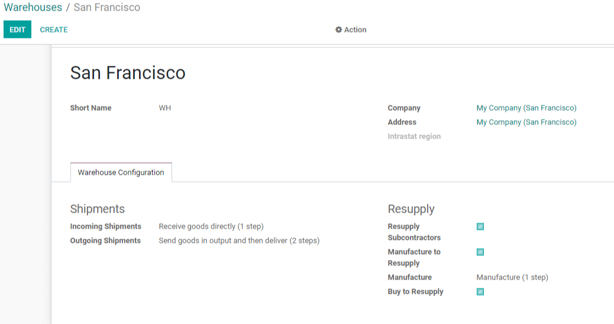Open the Address link My Company (San Francisco)
The height and width of the screenshot is (324, 614).
coord(526,122)
